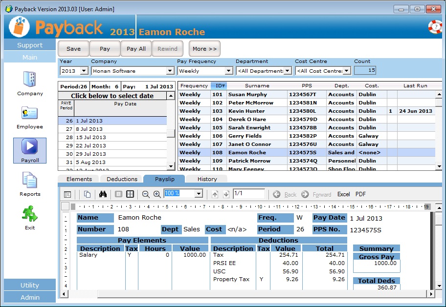Click the copy icon in payslip toolbar
The height and width of the screenshot is (307, 446).
[87, 194]
